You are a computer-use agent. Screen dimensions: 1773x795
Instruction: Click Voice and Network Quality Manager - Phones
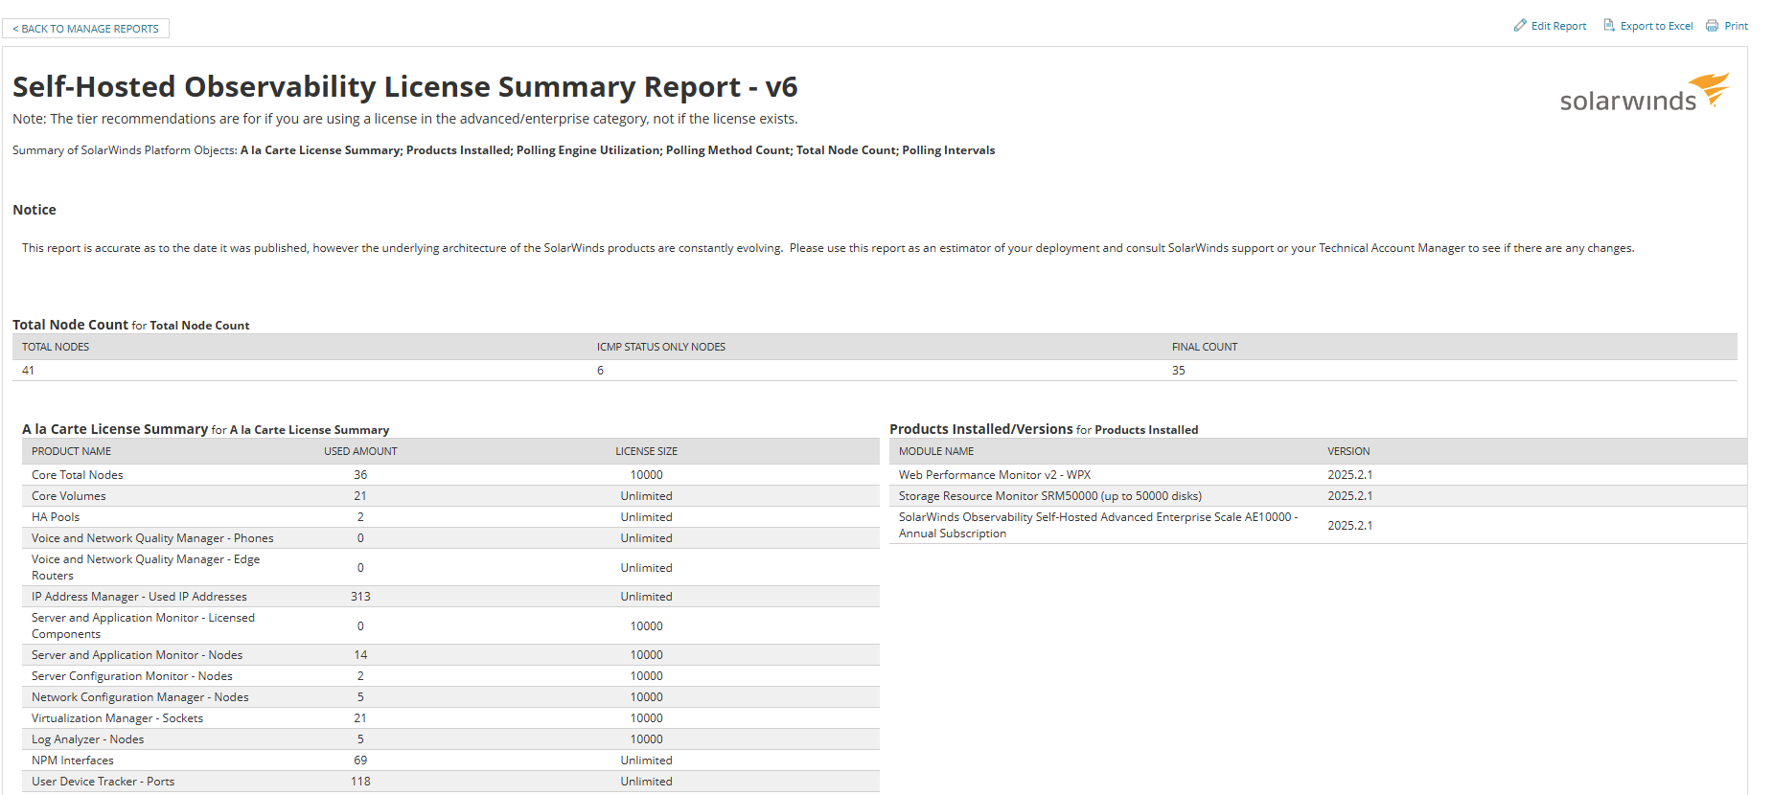152,538
